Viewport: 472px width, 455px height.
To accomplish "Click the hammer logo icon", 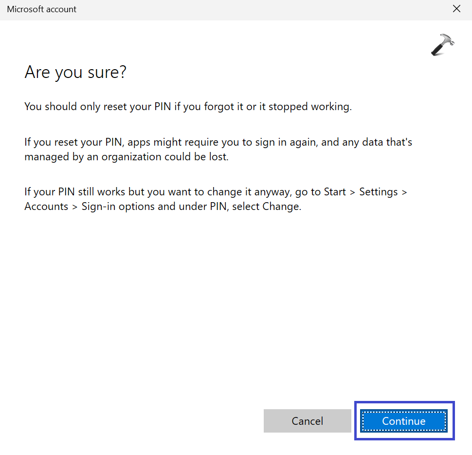I will point(442,45).
